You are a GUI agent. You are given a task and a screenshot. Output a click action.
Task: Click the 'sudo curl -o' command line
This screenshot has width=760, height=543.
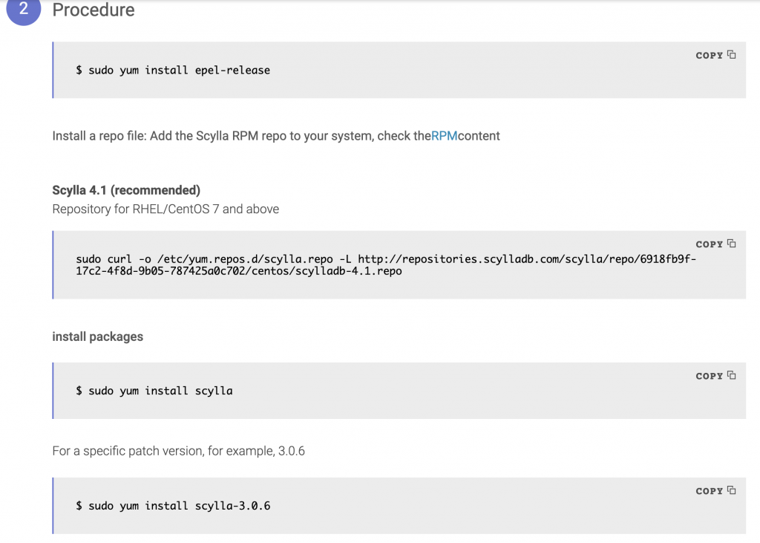click(x=386, y=259)
